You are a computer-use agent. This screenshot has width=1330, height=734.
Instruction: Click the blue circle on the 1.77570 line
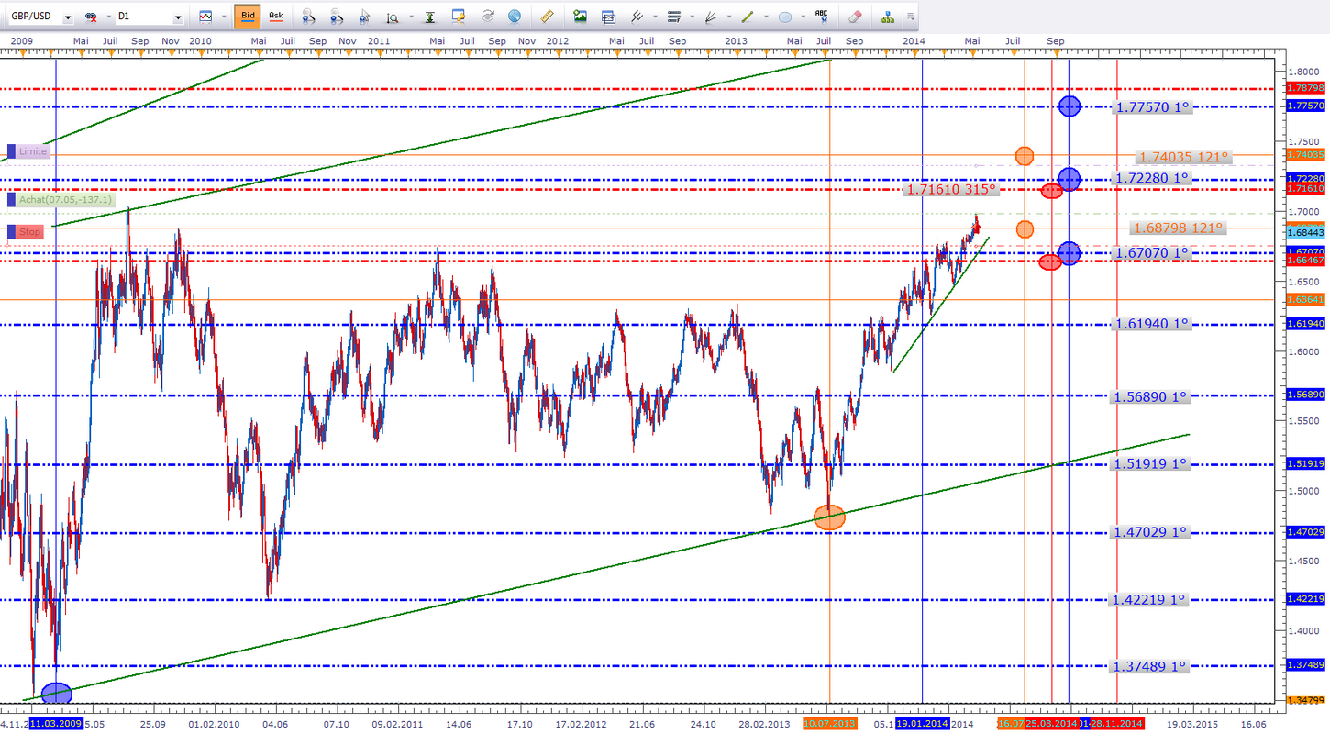[x=1069, y=106]
